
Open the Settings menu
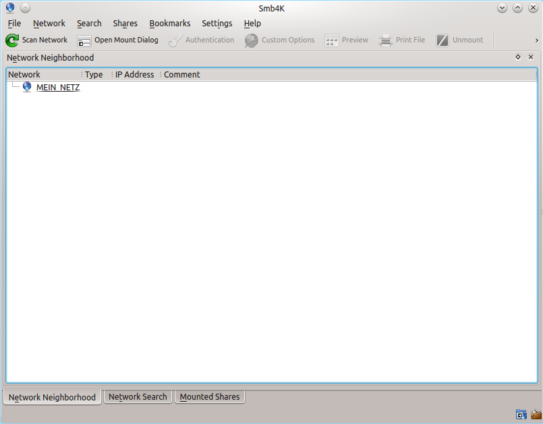[217, 24]
